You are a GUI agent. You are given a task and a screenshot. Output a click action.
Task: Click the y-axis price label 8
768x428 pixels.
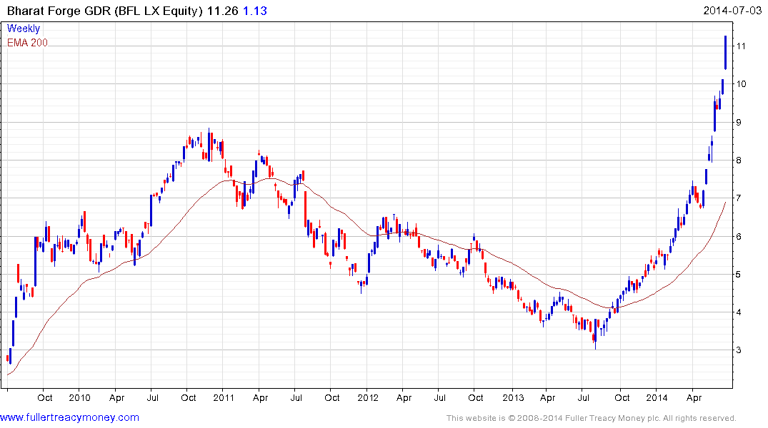[739, 160]
